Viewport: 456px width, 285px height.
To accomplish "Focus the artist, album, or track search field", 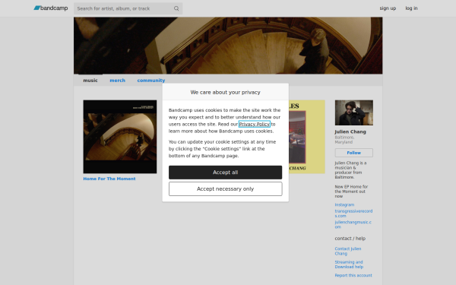I will point(128,8).
